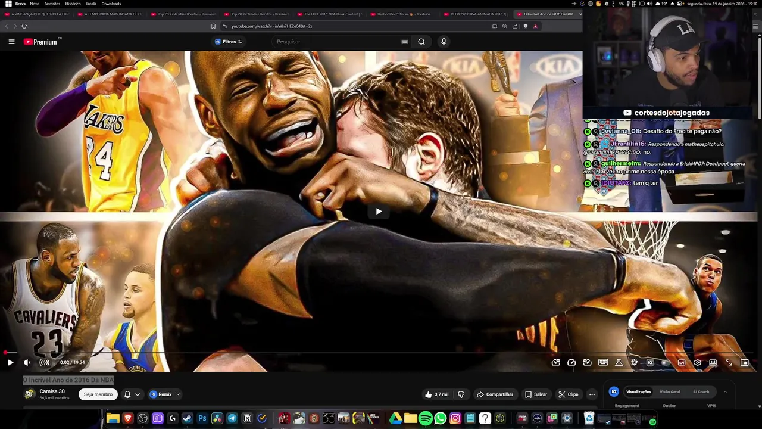Viewport: 762px width, 429px height.
Task: Subscribe as member via Seja membro
Action: (98, 394)
